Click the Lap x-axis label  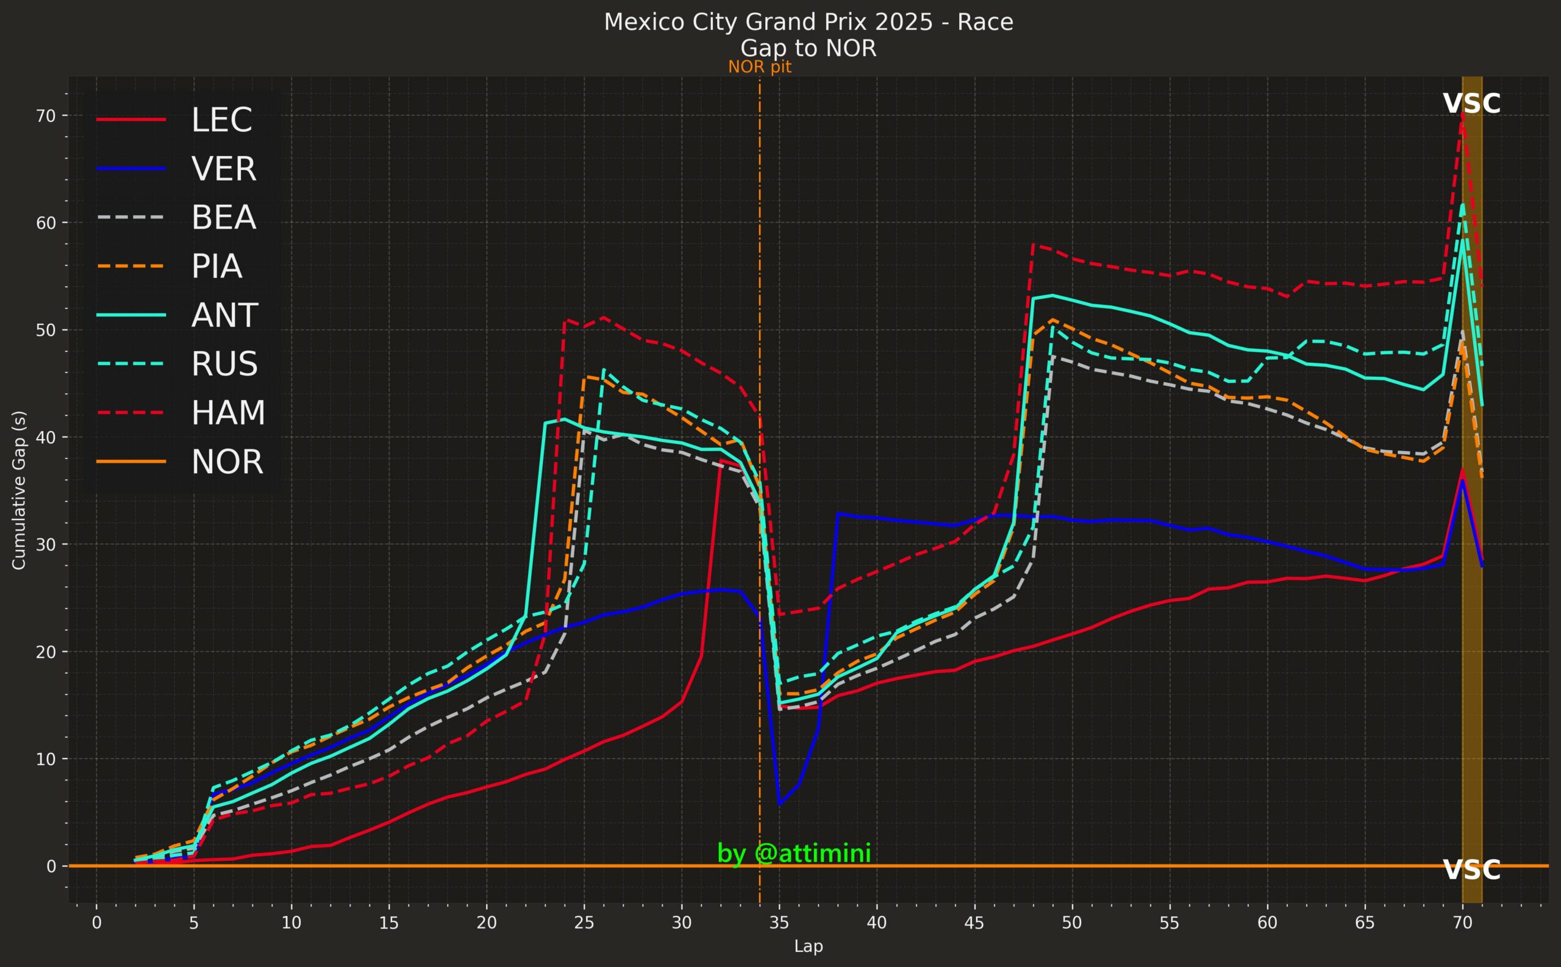(809, 946)
